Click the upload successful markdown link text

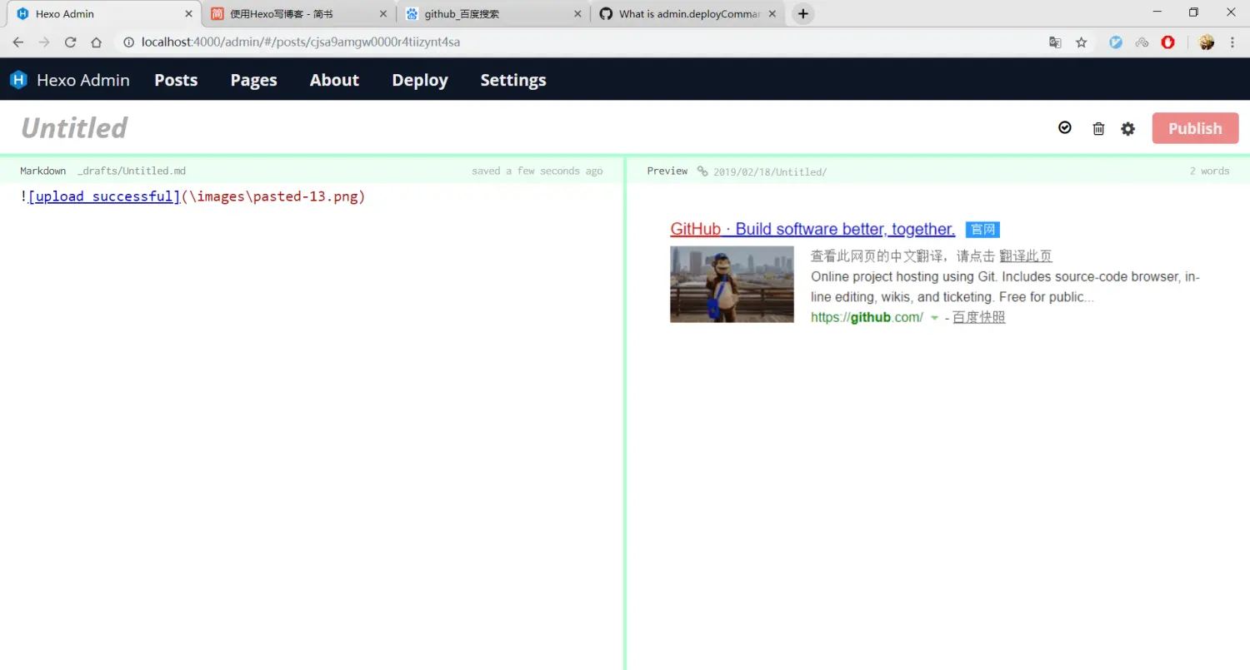tap(104, 196)
